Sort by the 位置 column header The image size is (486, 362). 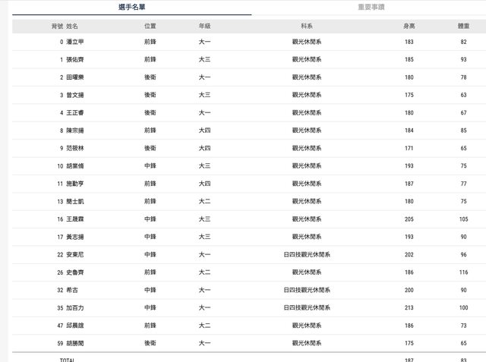150,26
